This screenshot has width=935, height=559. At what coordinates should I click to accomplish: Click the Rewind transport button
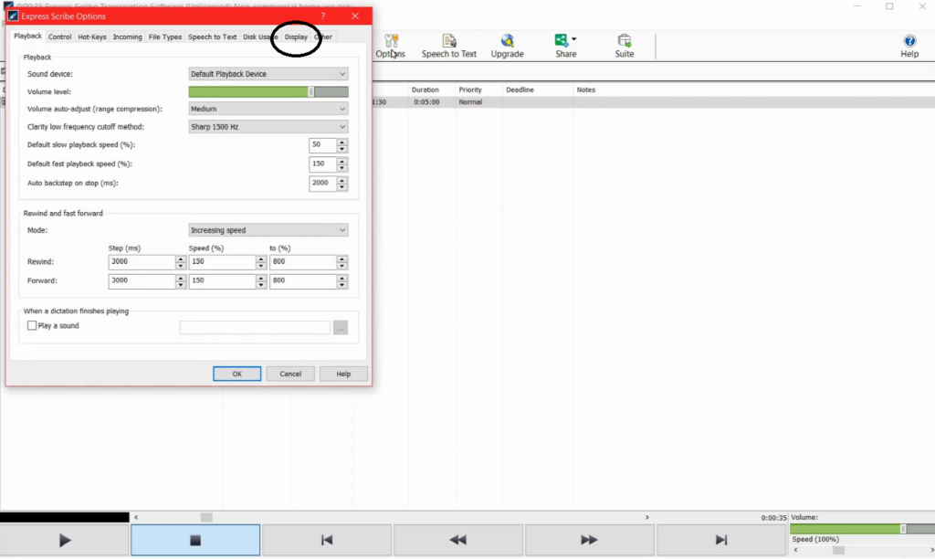(x=458, y=541)
